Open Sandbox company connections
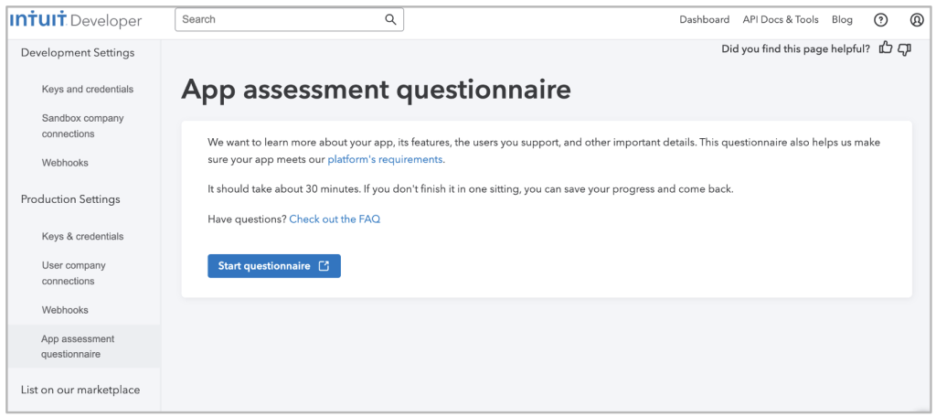Viewport: 936px width, 417px height. [83, 126]
